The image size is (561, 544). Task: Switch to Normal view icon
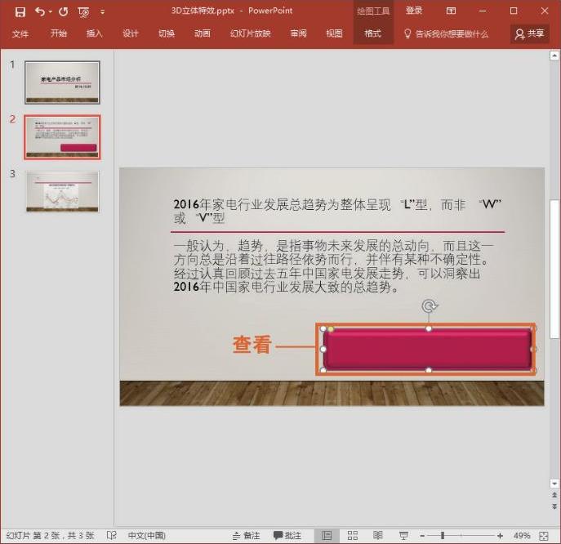(327, 535)
